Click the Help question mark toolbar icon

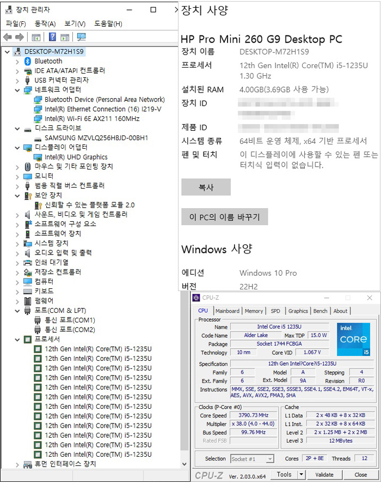[x=53, y=37]
